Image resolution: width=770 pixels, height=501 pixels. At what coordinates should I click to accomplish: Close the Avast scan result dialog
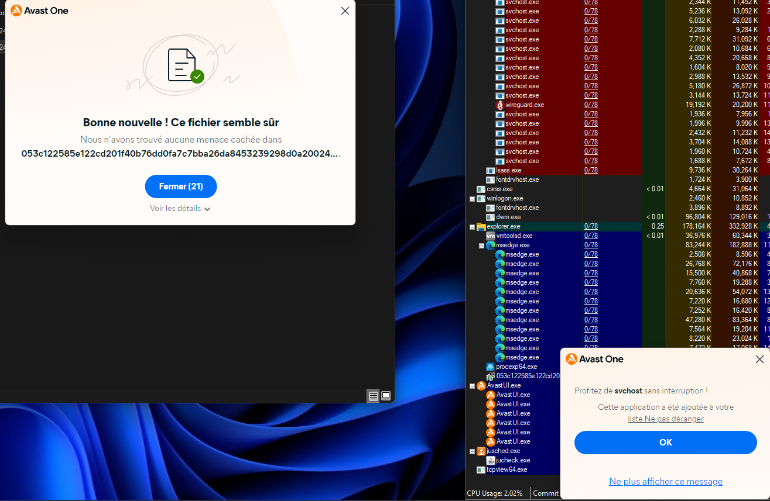(x=345, y=11)
